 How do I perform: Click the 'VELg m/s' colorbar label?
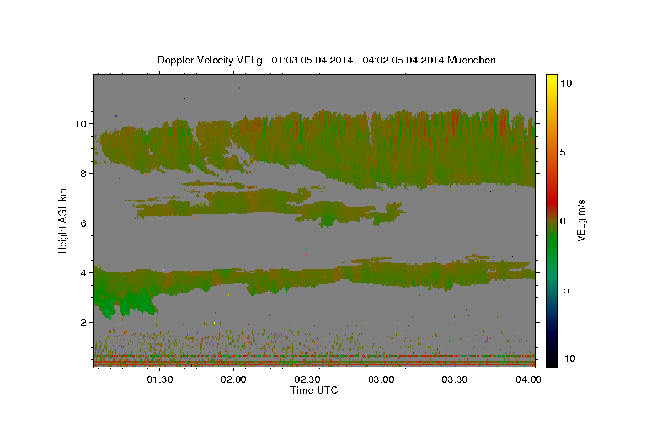click(x=581, y=220)
